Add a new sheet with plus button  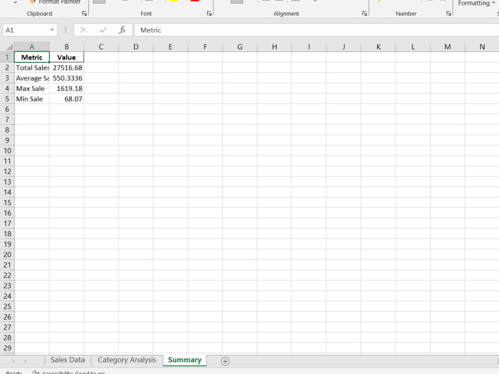click(x=225, y=361)
